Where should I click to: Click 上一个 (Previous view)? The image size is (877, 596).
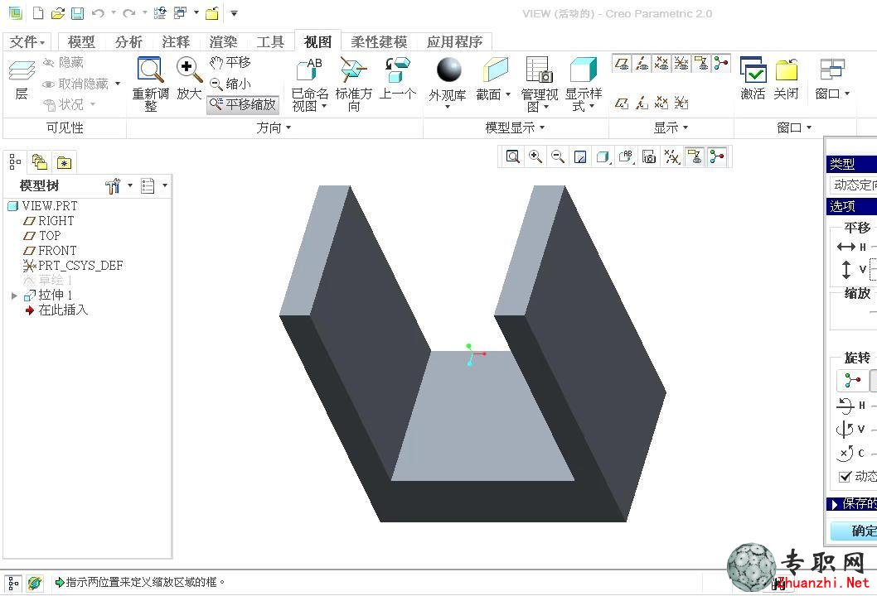click(398, 79)
